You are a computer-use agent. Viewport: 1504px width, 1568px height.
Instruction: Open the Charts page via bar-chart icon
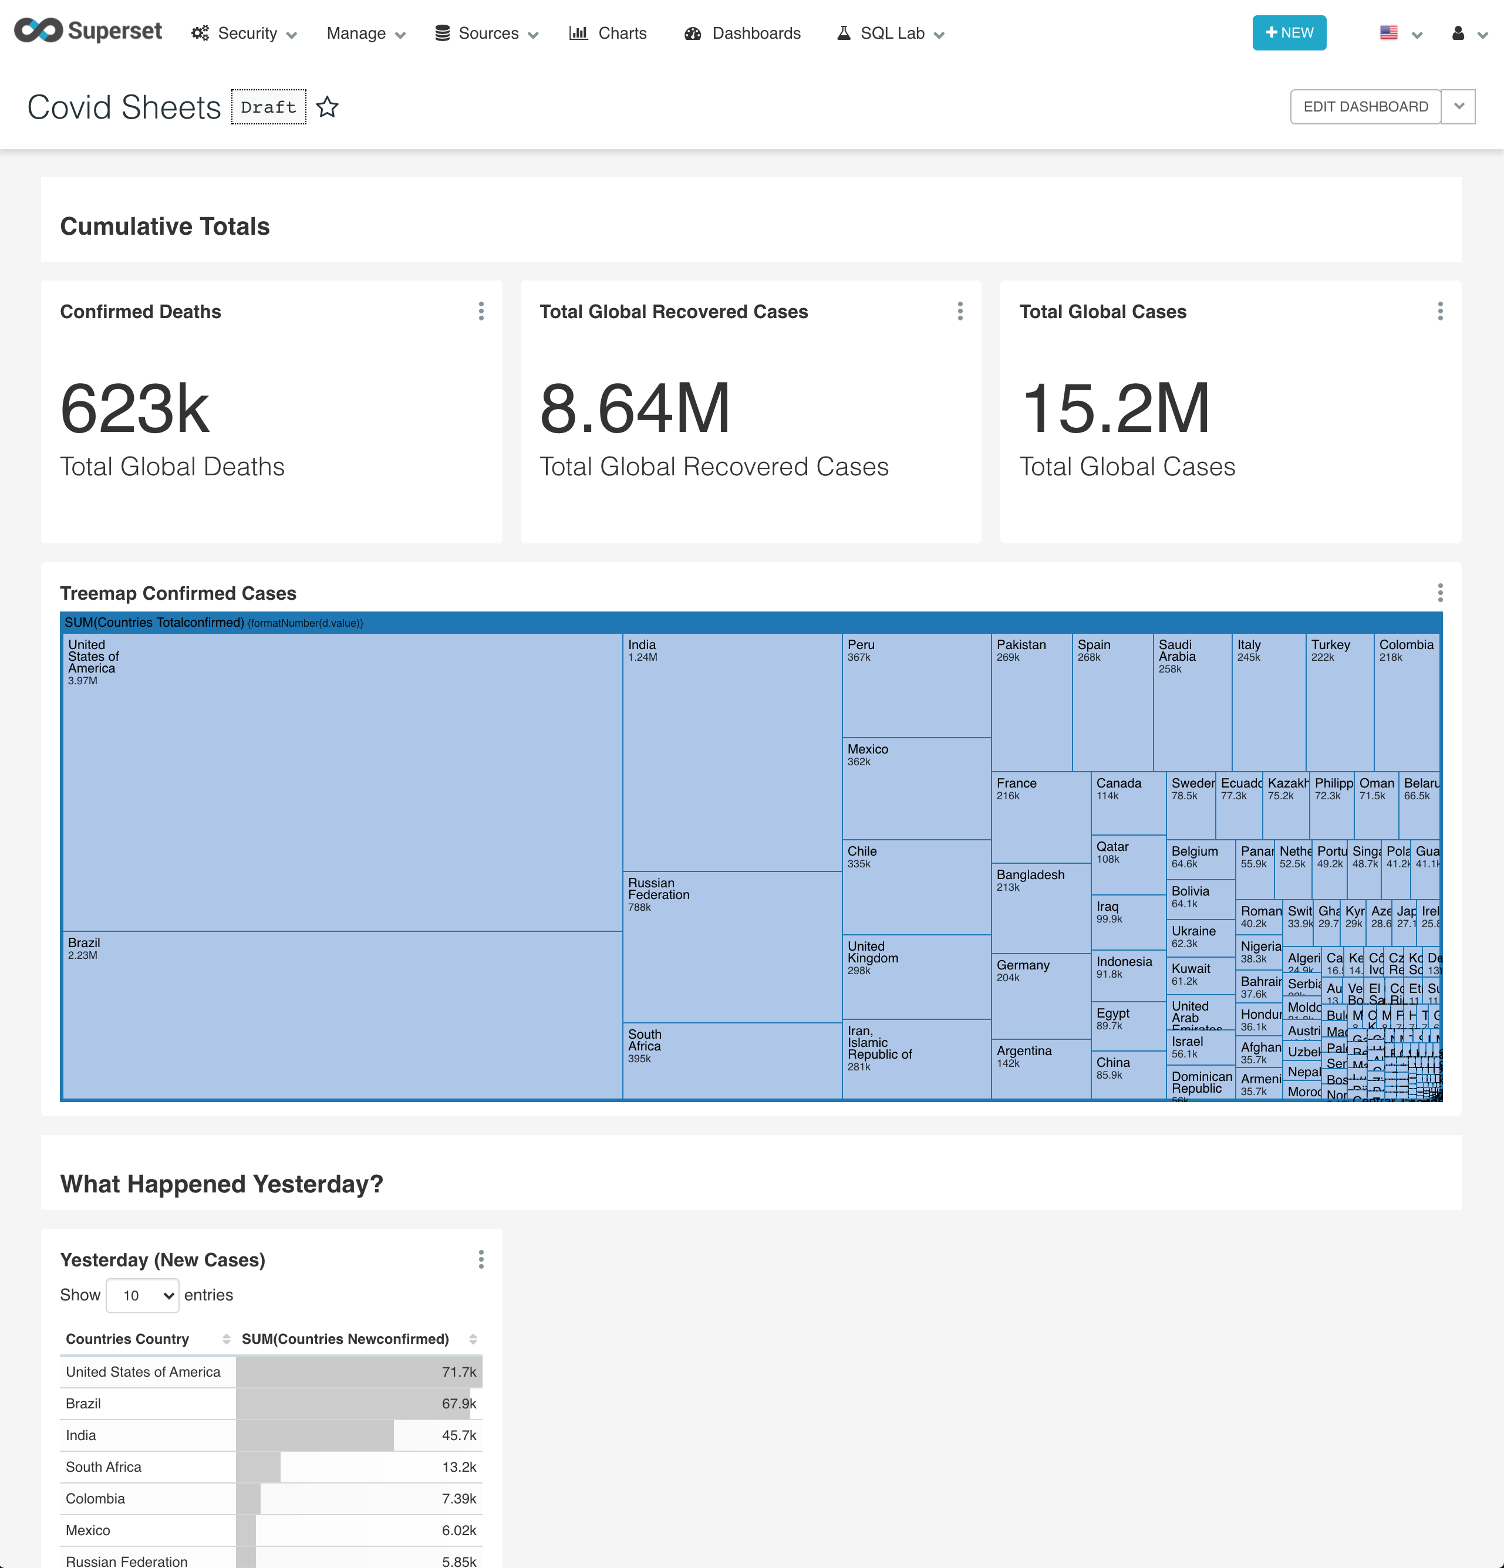click(x=579, y=33)
